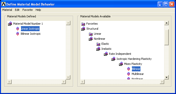Viewport: 176px width, 94px height.
Task: Select the highlighted Bilinear label
Action: 136,69
